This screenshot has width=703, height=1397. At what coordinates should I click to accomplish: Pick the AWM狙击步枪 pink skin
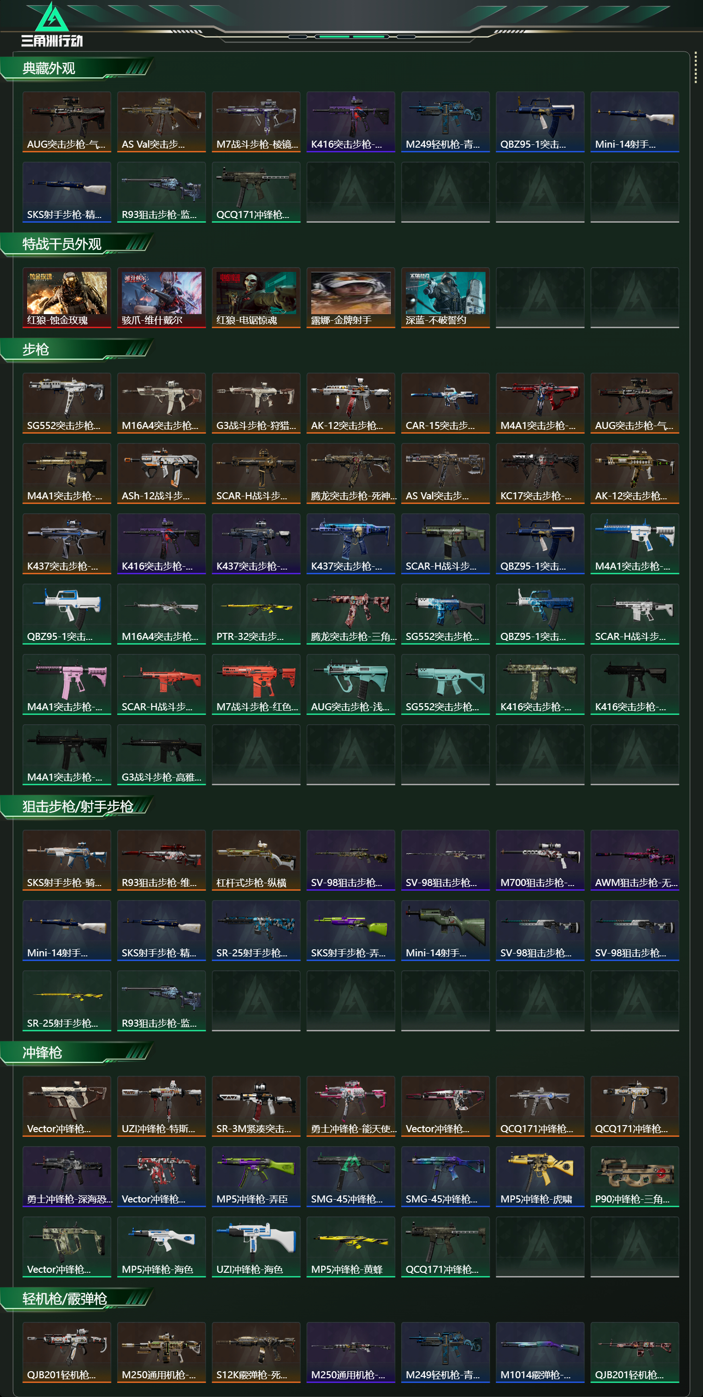pos(635,860)
